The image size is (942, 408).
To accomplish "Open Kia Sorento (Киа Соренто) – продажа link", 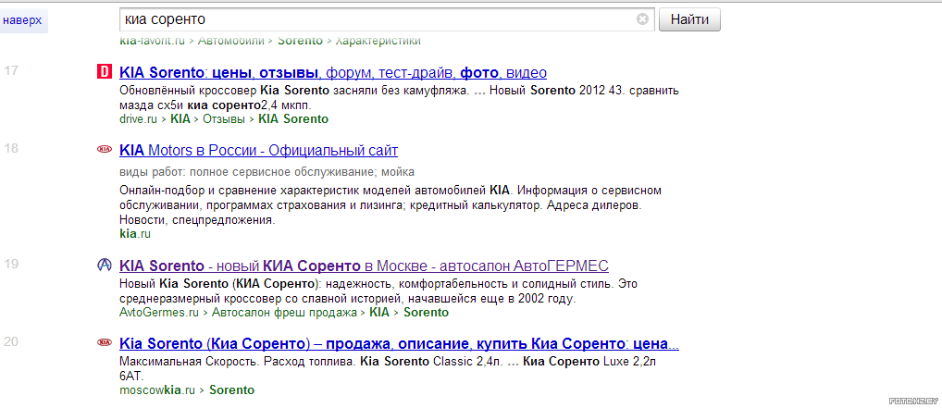I will [x=399, y=344].
